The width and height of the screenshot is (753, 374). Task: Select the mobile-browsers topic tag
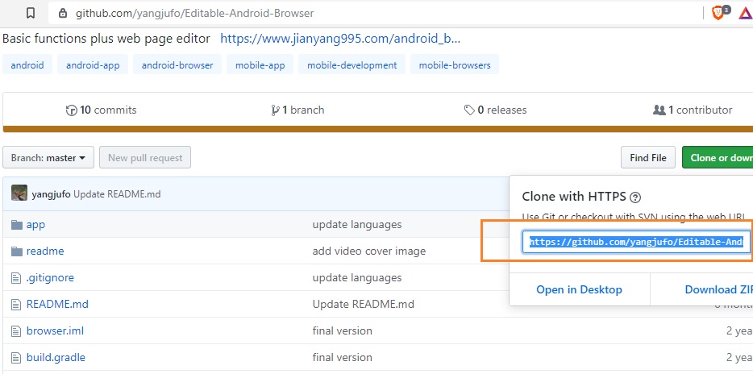point(455,64)
